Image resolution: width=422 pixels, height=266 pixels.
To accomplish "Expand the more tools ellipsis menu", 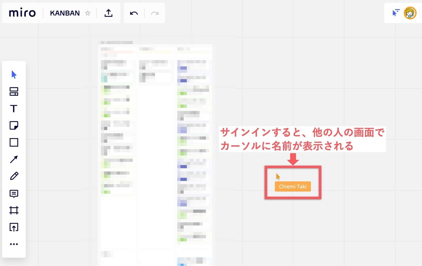I will pos(14,244).
